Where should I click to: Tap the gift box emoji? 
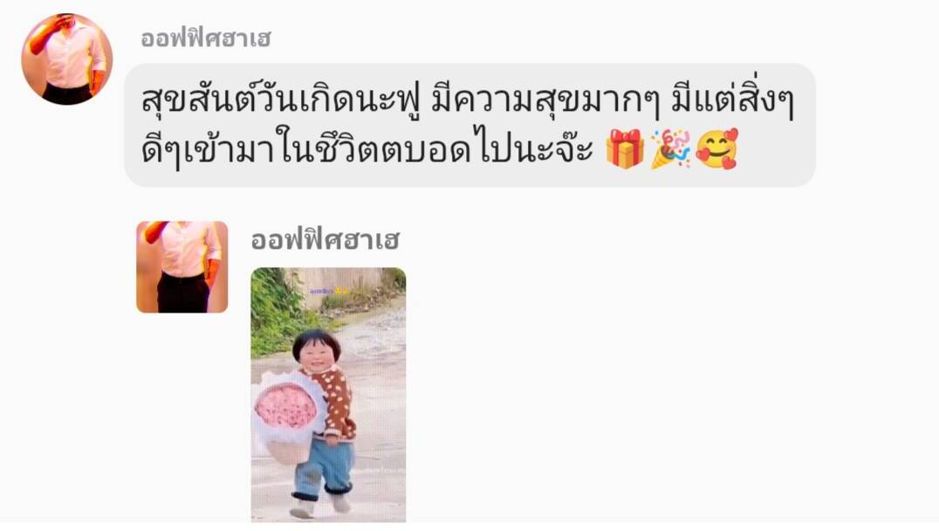[624, 149]
